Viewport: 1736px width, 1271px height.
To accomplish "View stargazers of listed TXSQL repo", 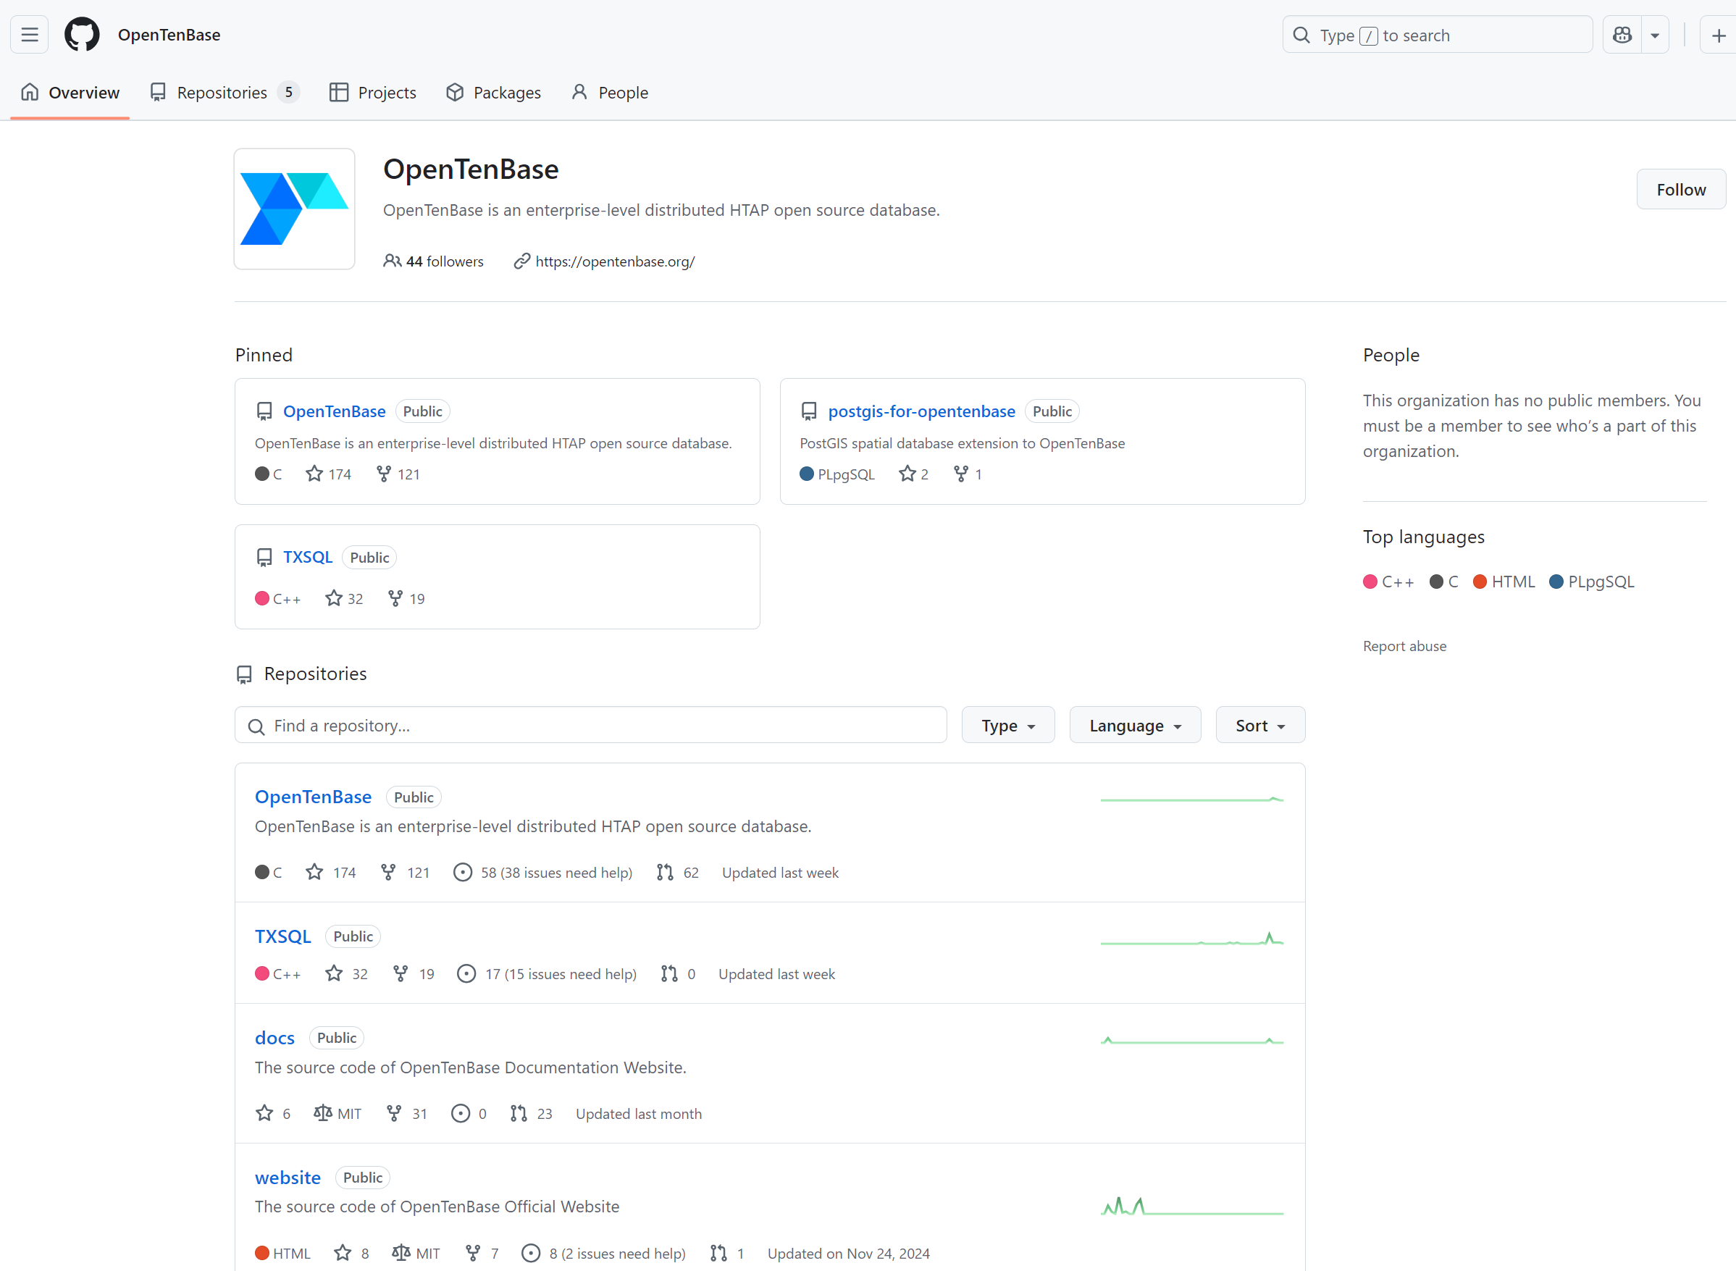I will (346, 974).
